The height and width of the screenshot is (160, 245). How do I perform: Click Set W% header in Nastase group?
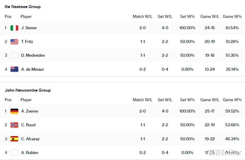coord(187,17)
